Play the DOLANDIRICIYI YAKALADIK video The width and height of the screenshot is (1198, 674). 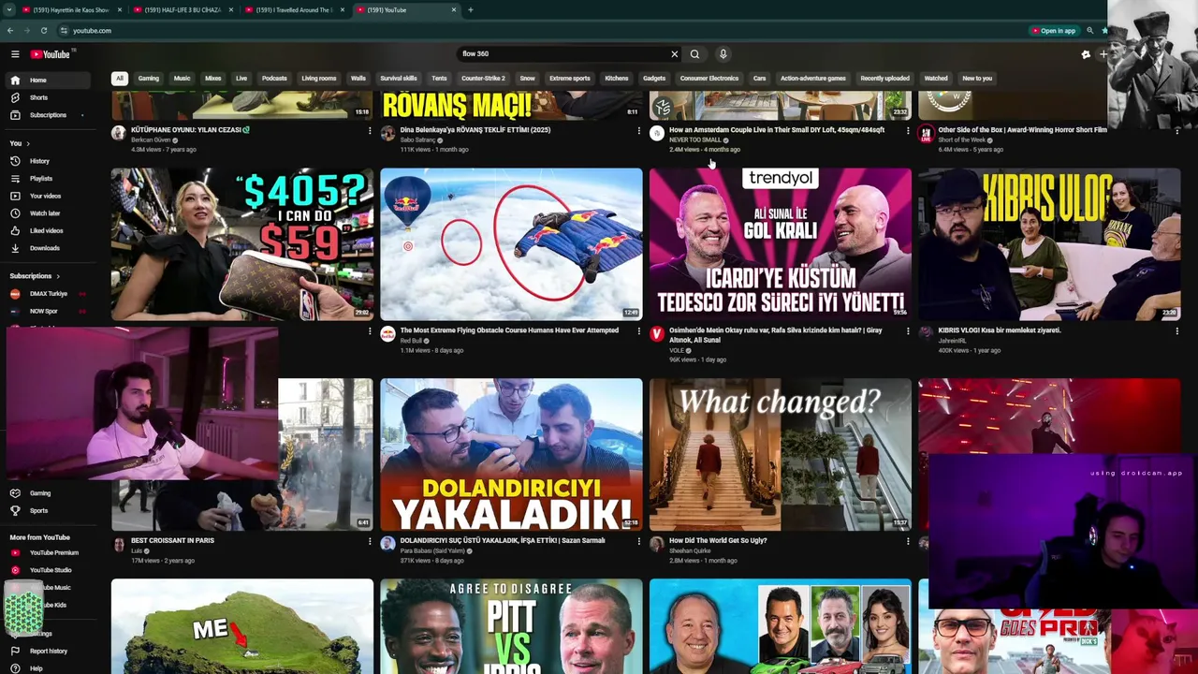(x=511, y=454)
